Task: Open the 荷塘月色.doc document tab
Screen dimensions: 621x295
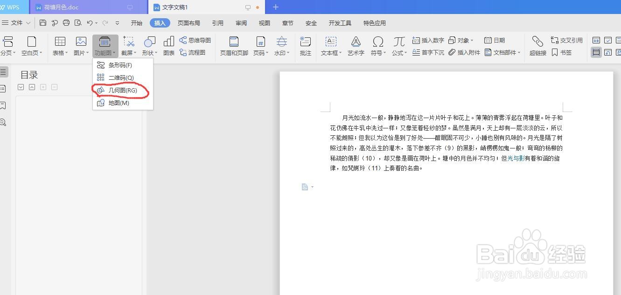Action: tap(89, 7)
